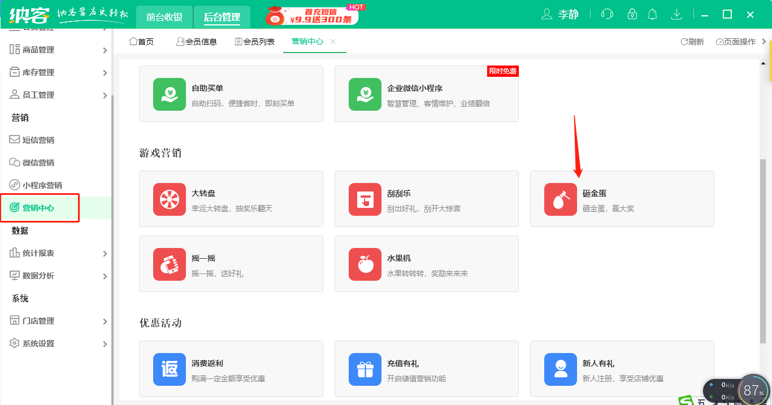
Task: Click the 短信营销 envelope icon
Action: [x=15, y=140]
